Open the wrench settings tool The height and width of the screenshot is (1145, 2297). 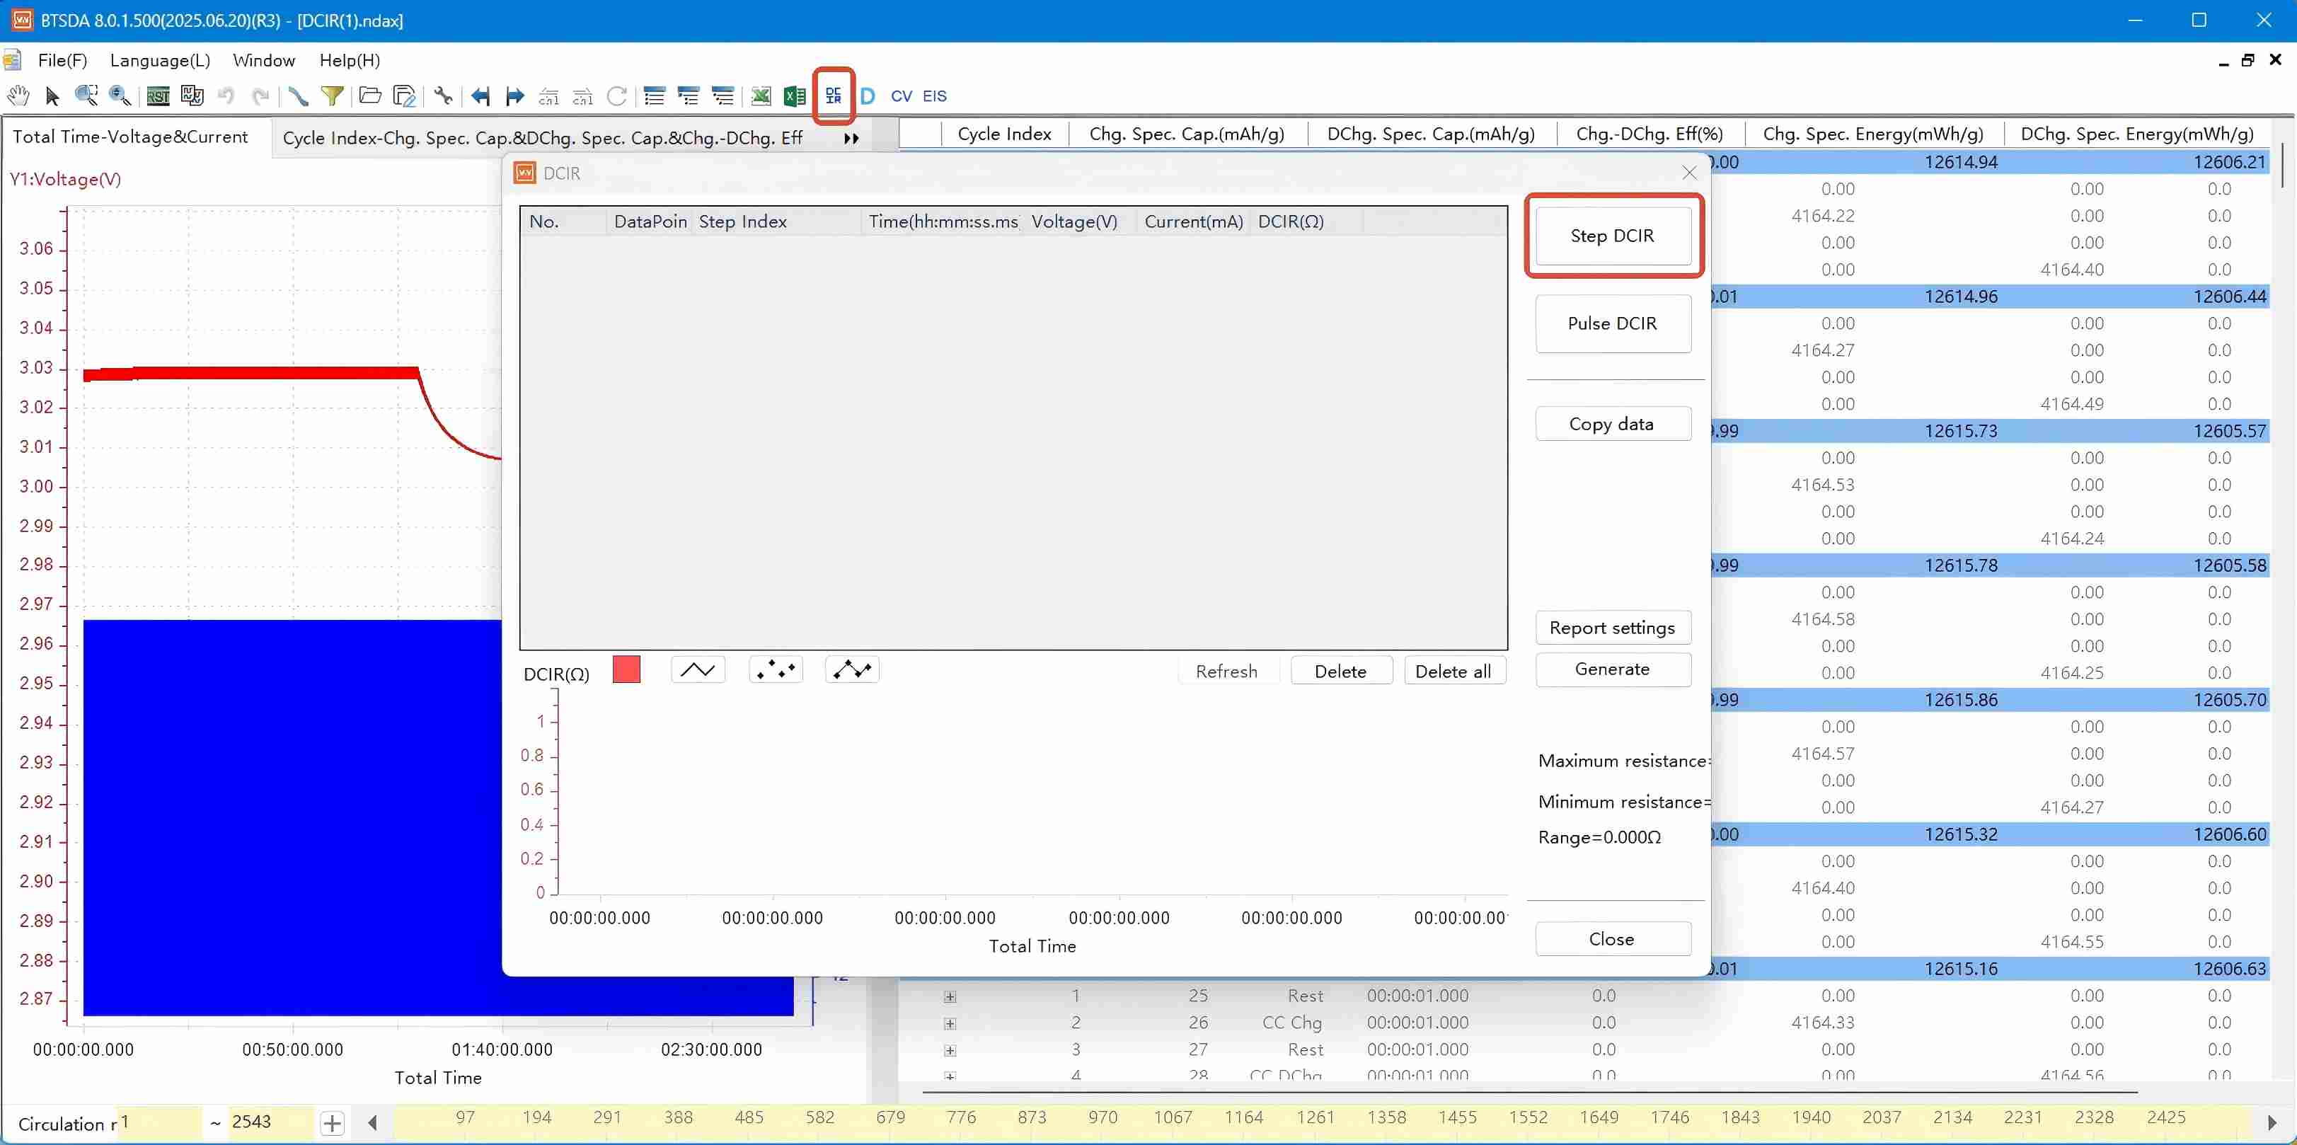[x=443, y=96]
